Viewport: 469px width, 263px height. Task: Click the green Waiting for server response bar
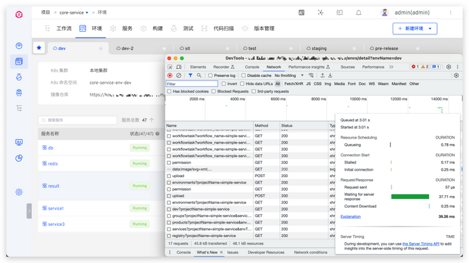click(x=410, y=197)
